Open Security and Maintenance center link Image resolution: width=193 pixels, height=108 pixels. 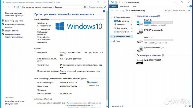[15, 102]
